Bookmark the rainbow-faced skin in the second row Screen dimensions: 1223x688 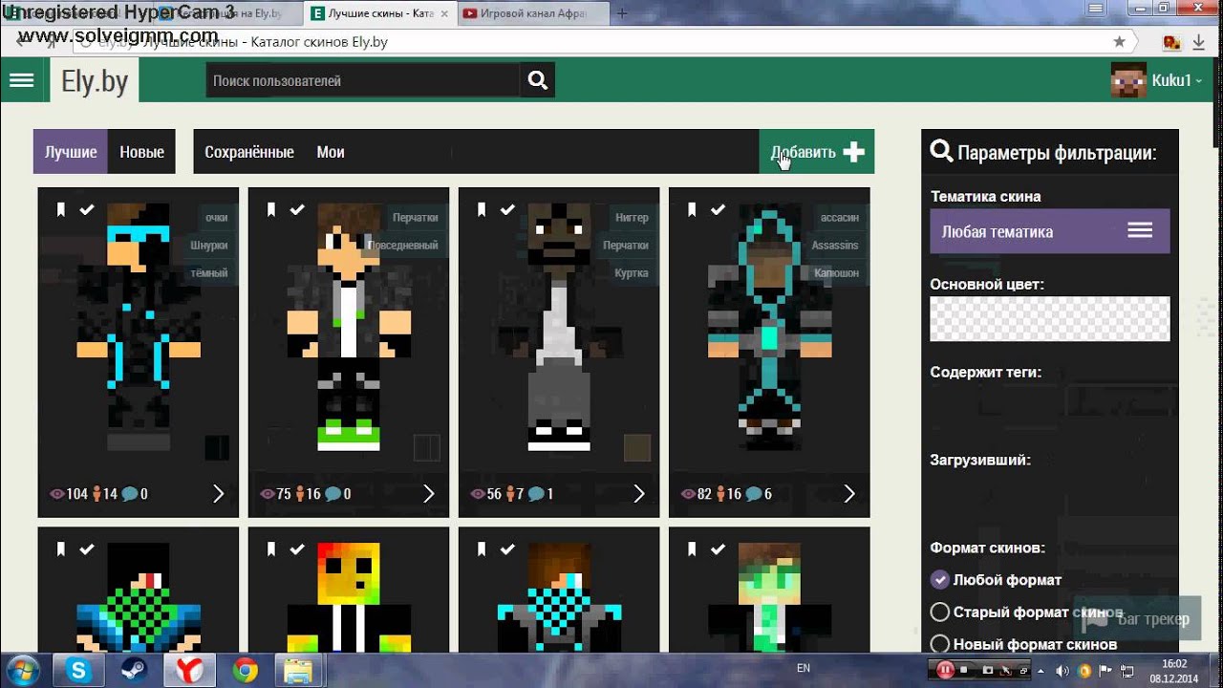point(270,549)
